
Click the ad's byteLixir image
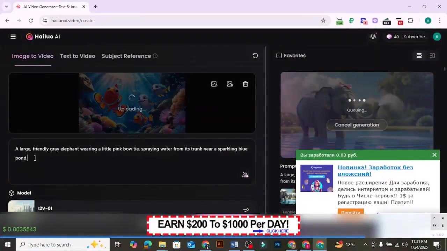pos(317,178)
